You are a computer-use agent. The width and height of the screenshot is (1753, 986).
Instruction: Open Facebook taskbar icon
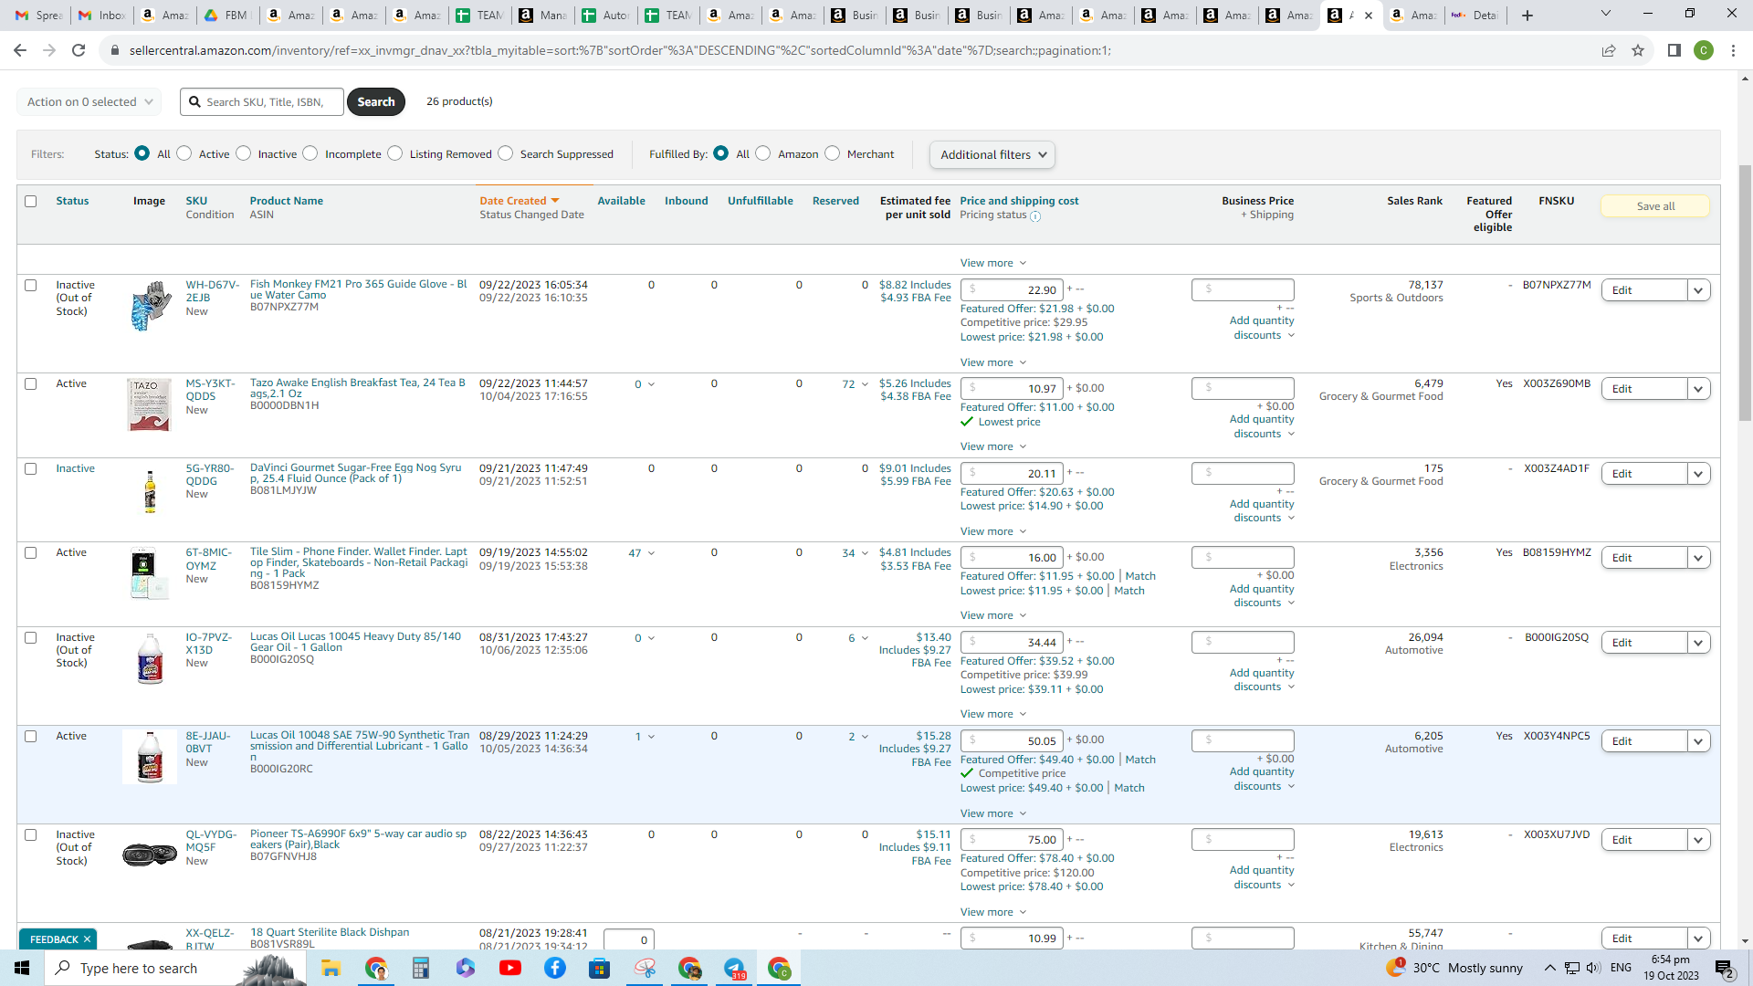[x=555, y=968]
